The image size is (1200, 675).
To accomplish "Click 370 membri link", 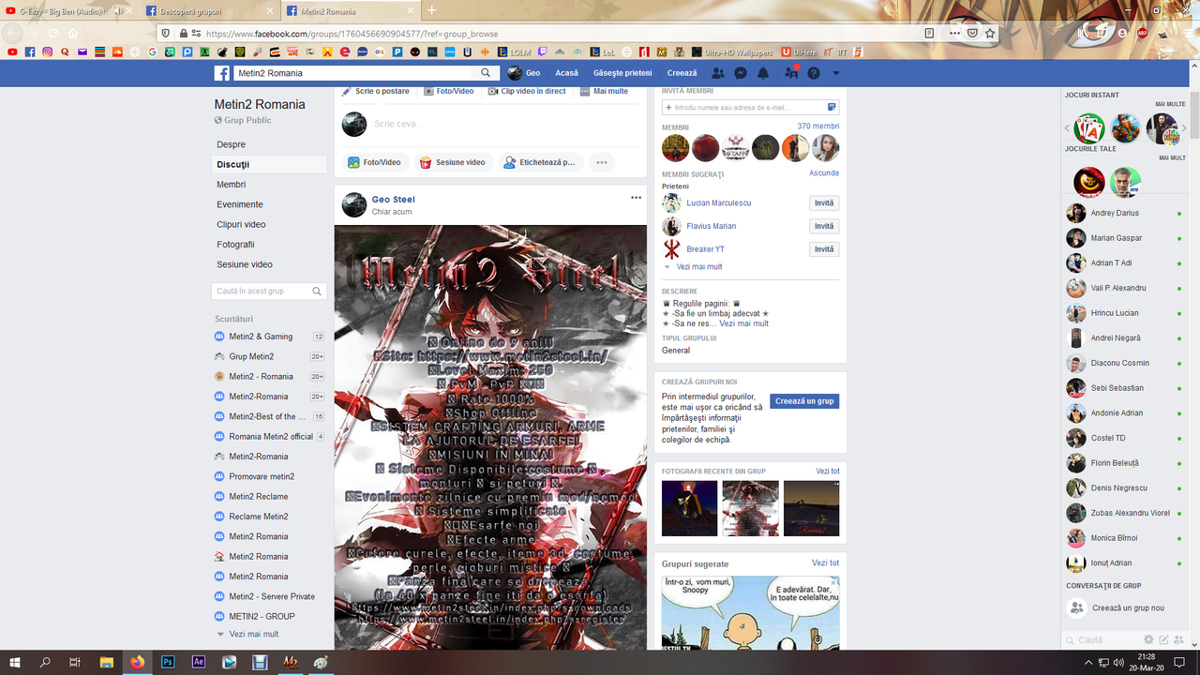I will coord(818,126).
